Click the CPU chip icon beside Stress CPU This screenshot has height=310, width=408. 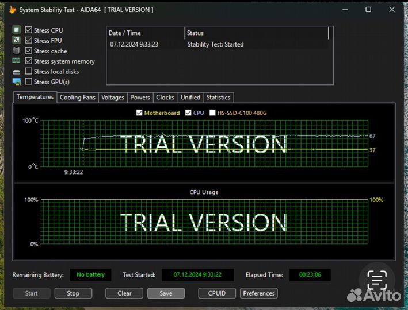tap(17, 30)
